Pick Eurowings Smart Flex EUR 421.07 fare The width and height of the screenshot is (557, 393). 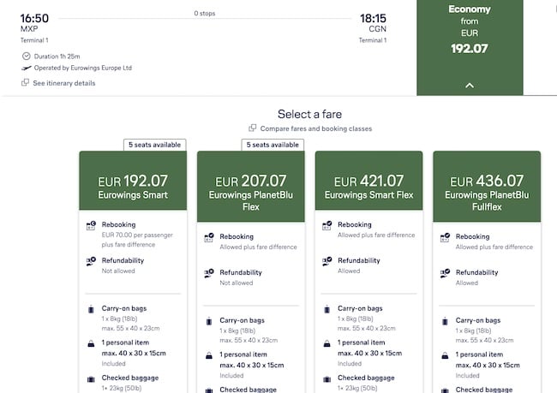point(368,187)
